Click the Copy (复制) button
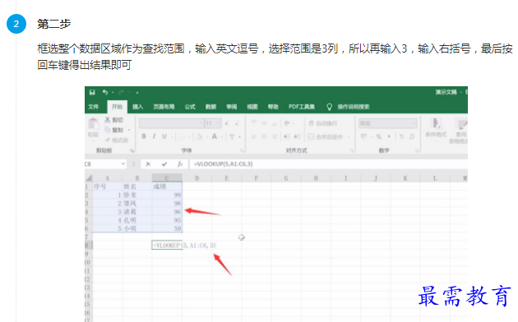Image resolution: width=518 pixels, height=322 pixels. click(114, 130)
